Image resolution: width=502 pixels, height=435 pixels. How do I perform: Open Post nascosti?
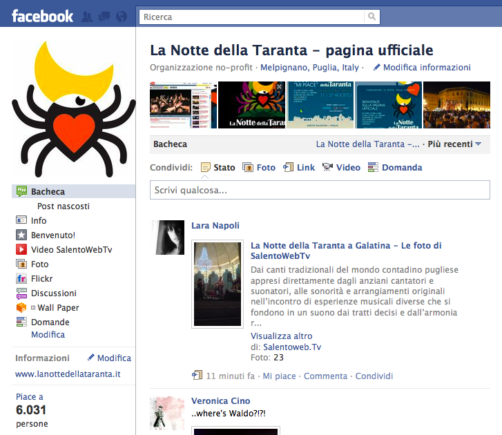(x=64, y=206)
